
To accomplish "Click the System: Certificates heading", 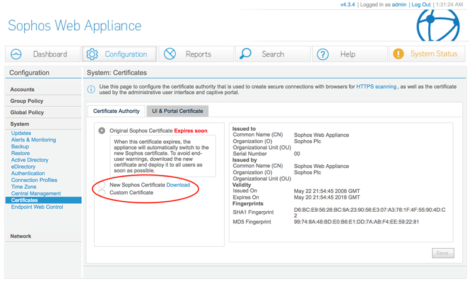I will (117, 73).
